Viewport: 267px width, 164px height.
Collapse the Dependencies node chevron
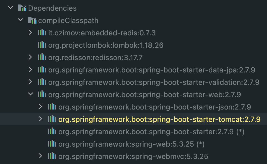coord(10,8)
